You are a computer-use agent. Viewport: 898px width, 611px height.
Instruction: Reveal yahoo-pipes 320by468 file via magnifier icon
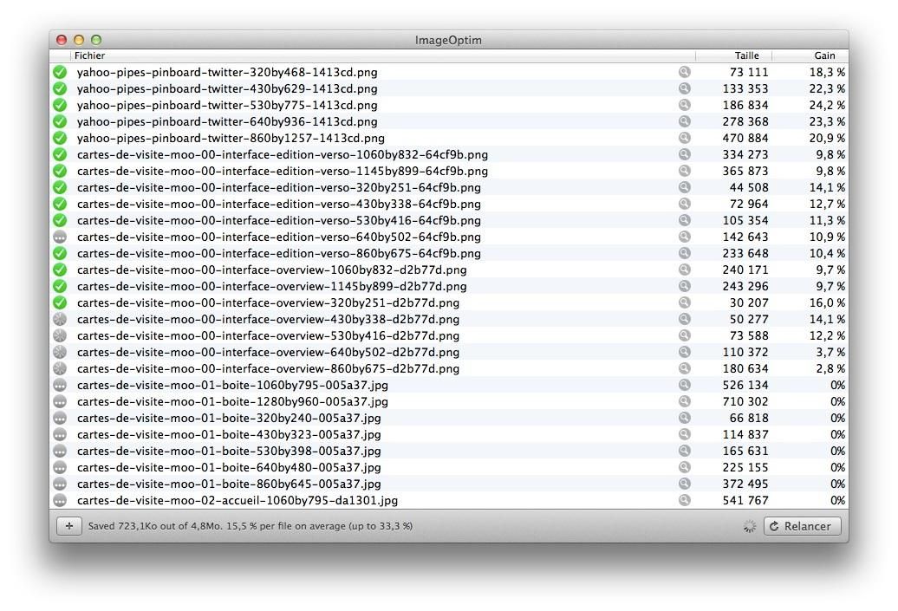685,73
